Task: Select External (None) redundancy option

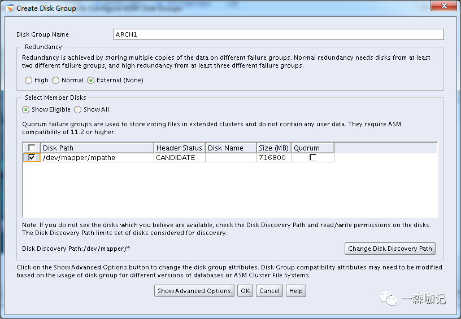Action: pyautogui.click(x=90, y=81)
